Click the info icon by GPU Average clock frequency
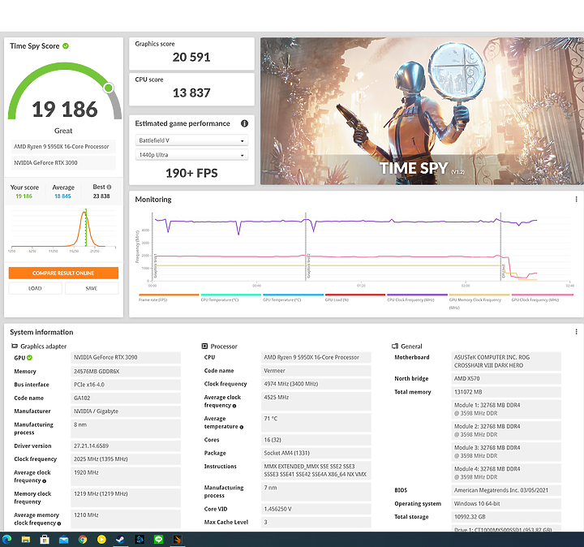 coord(44,481)
